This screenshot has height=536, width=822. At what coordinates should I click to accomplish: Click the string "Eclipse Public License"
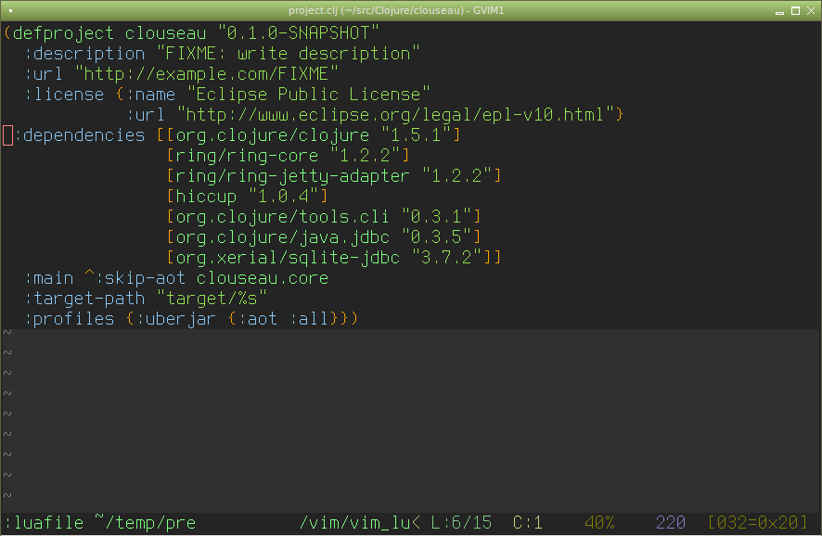[x=309, y=95]
